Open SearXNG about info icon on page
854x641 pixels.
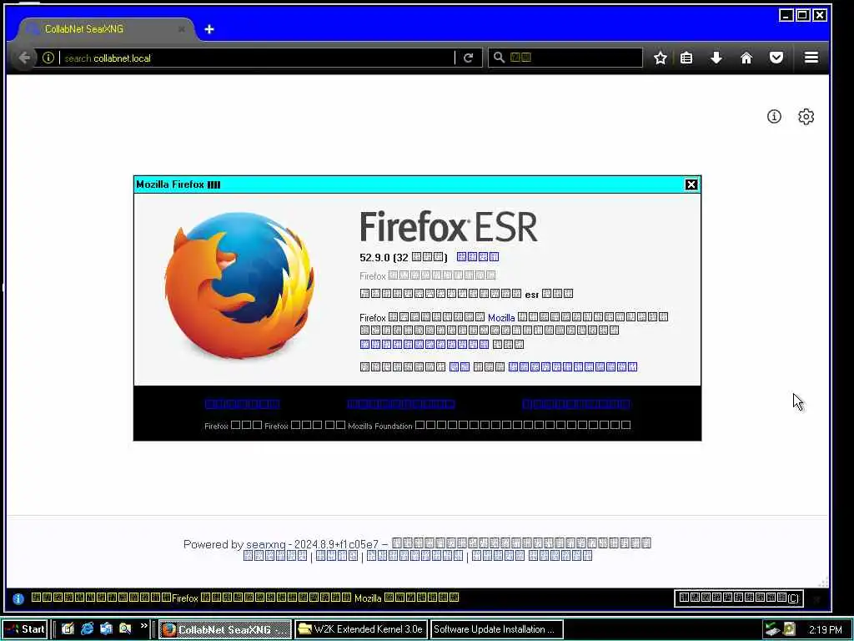click(x=774, y=116)
